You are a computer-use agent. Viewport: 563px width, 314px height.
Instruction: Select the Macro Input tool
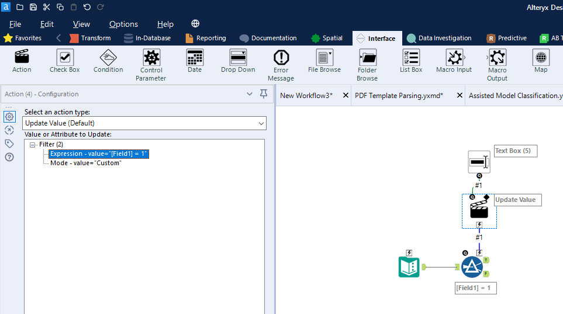tap(454, 61)
